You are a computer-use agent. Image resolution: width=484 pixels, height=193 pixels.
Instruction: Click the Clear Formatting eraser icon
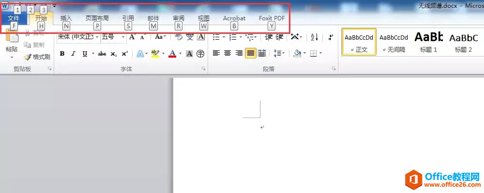click(x=179, y=37)
